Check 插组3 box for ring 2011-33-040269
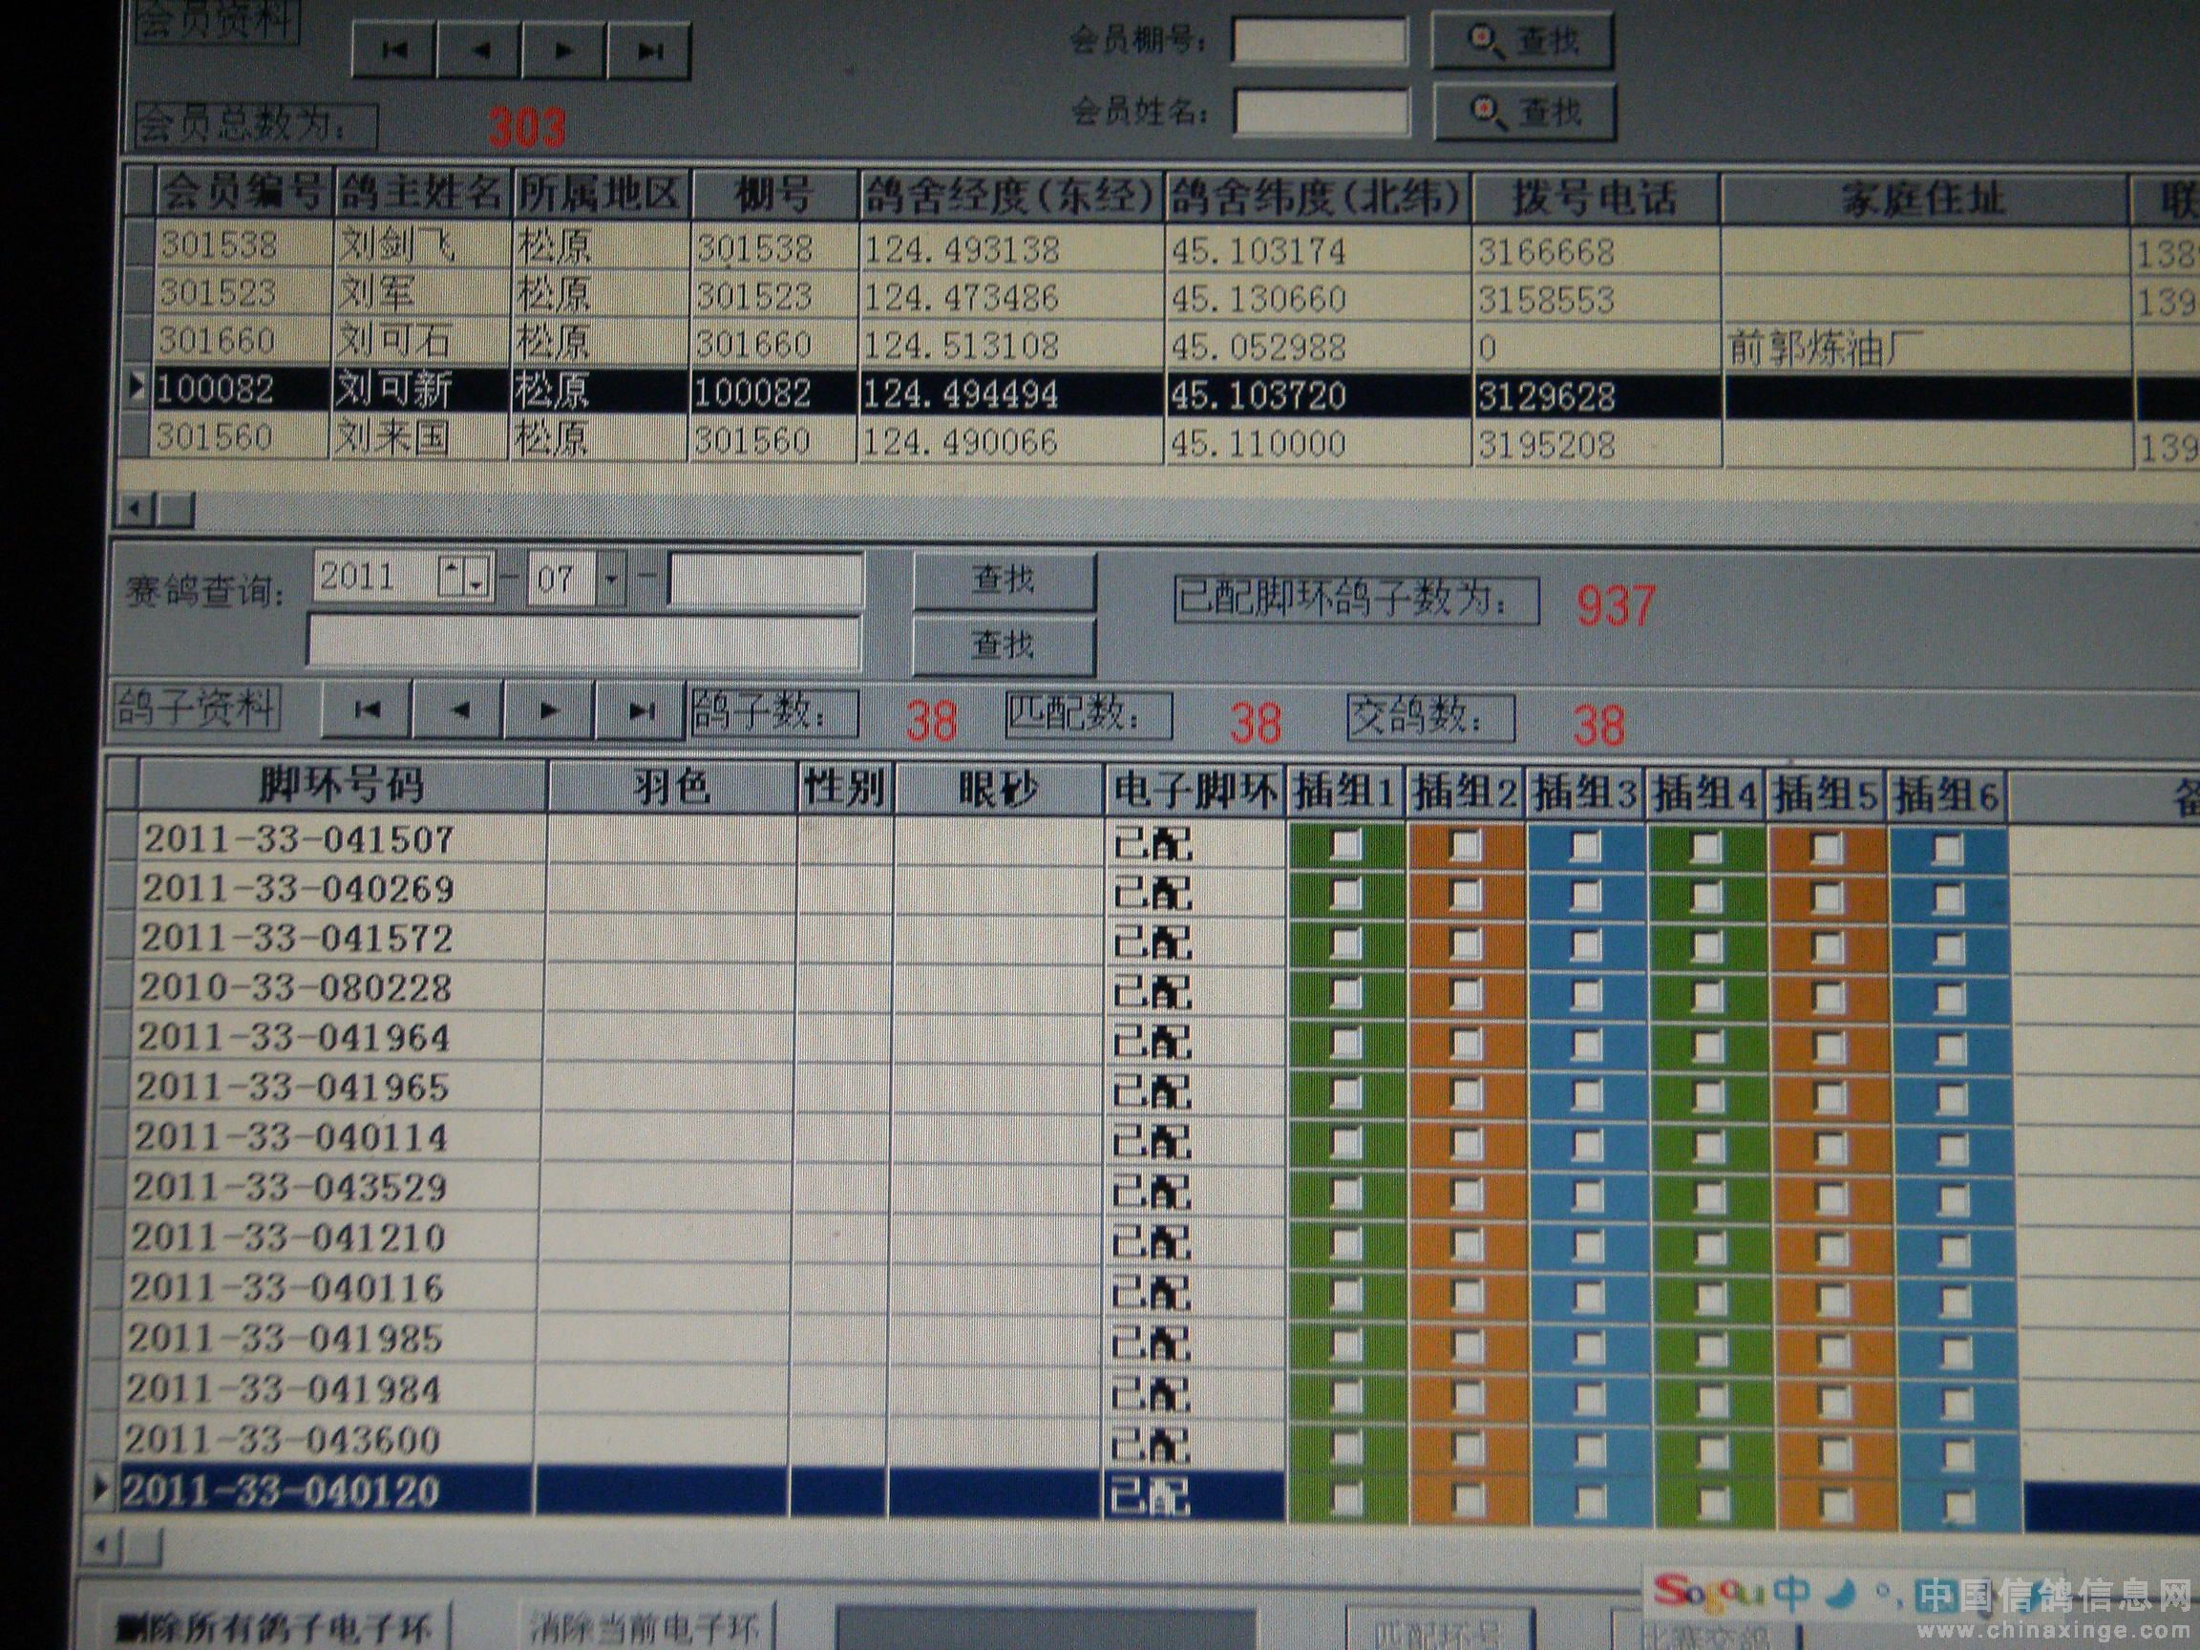The width and height of the screenshot is (2200, 1650). point(1585,895)
